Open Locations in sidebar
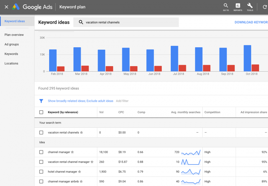Image resolution: width=268 pixels, height=186 pixels. coord(11,63)
